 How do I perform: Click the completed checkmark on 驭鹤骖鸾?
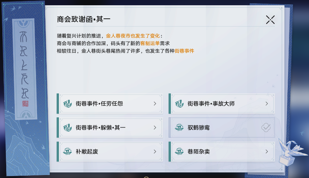266,128
